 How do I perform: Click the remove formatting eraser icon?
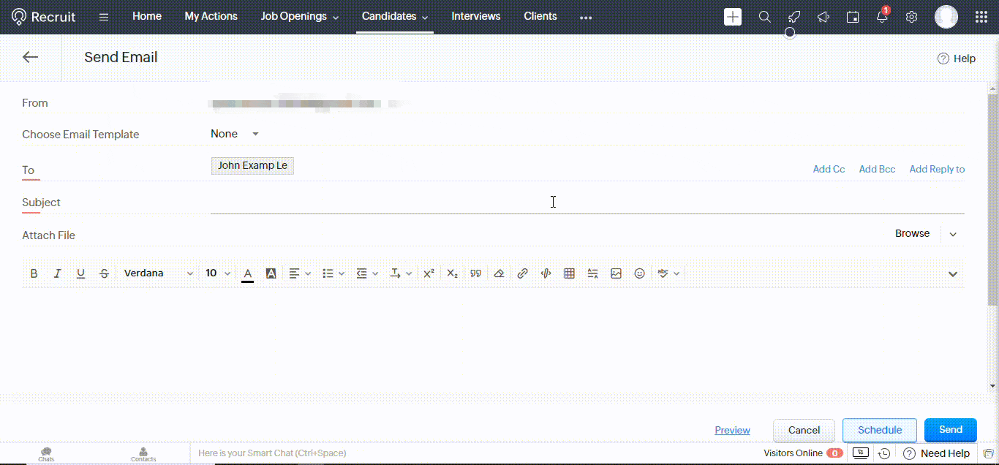[499, 273]
